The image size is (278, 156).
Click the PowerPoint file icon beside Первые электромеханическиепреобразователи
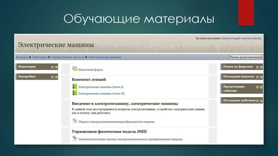tap(75, 121)
